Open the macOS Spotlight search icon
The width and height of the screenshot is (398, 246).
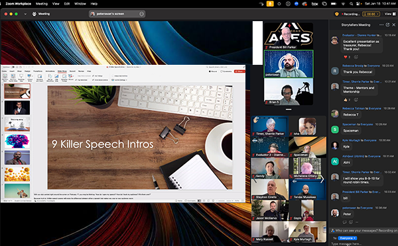[351, 4]
